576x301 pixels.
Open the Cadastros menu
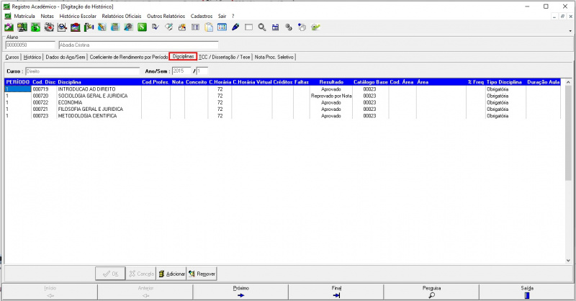click(201, 15)
